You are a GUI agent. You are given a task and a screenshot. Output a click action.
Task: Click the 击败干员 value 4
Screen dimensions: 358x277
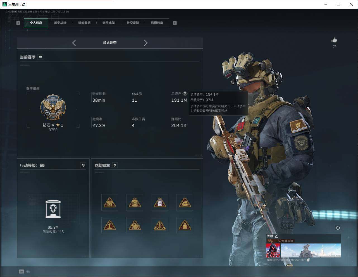133,125
